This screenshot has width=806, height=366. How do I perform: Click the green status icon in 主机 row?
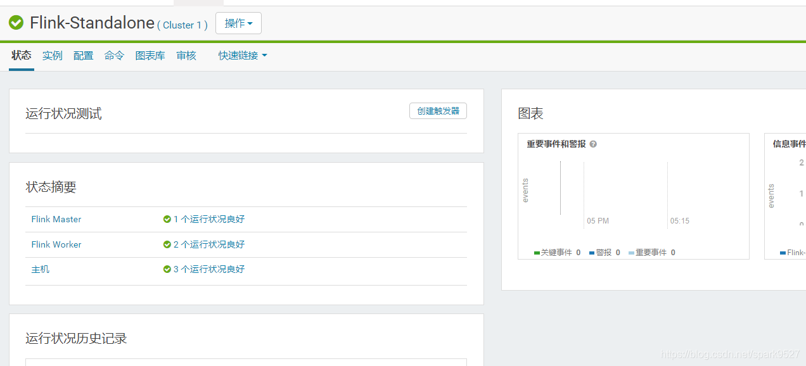(167, 269)
